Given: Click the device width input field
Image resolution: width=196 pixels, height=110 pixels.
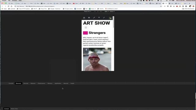Looking at the screenshot, I should pos(95,12).
